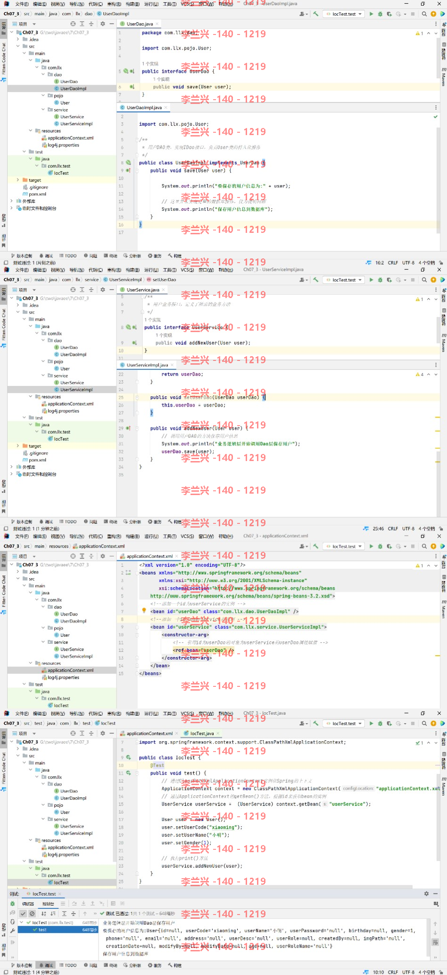Open the 文件(F) menu in UserDaoImpl.java window

click(22, 4)
